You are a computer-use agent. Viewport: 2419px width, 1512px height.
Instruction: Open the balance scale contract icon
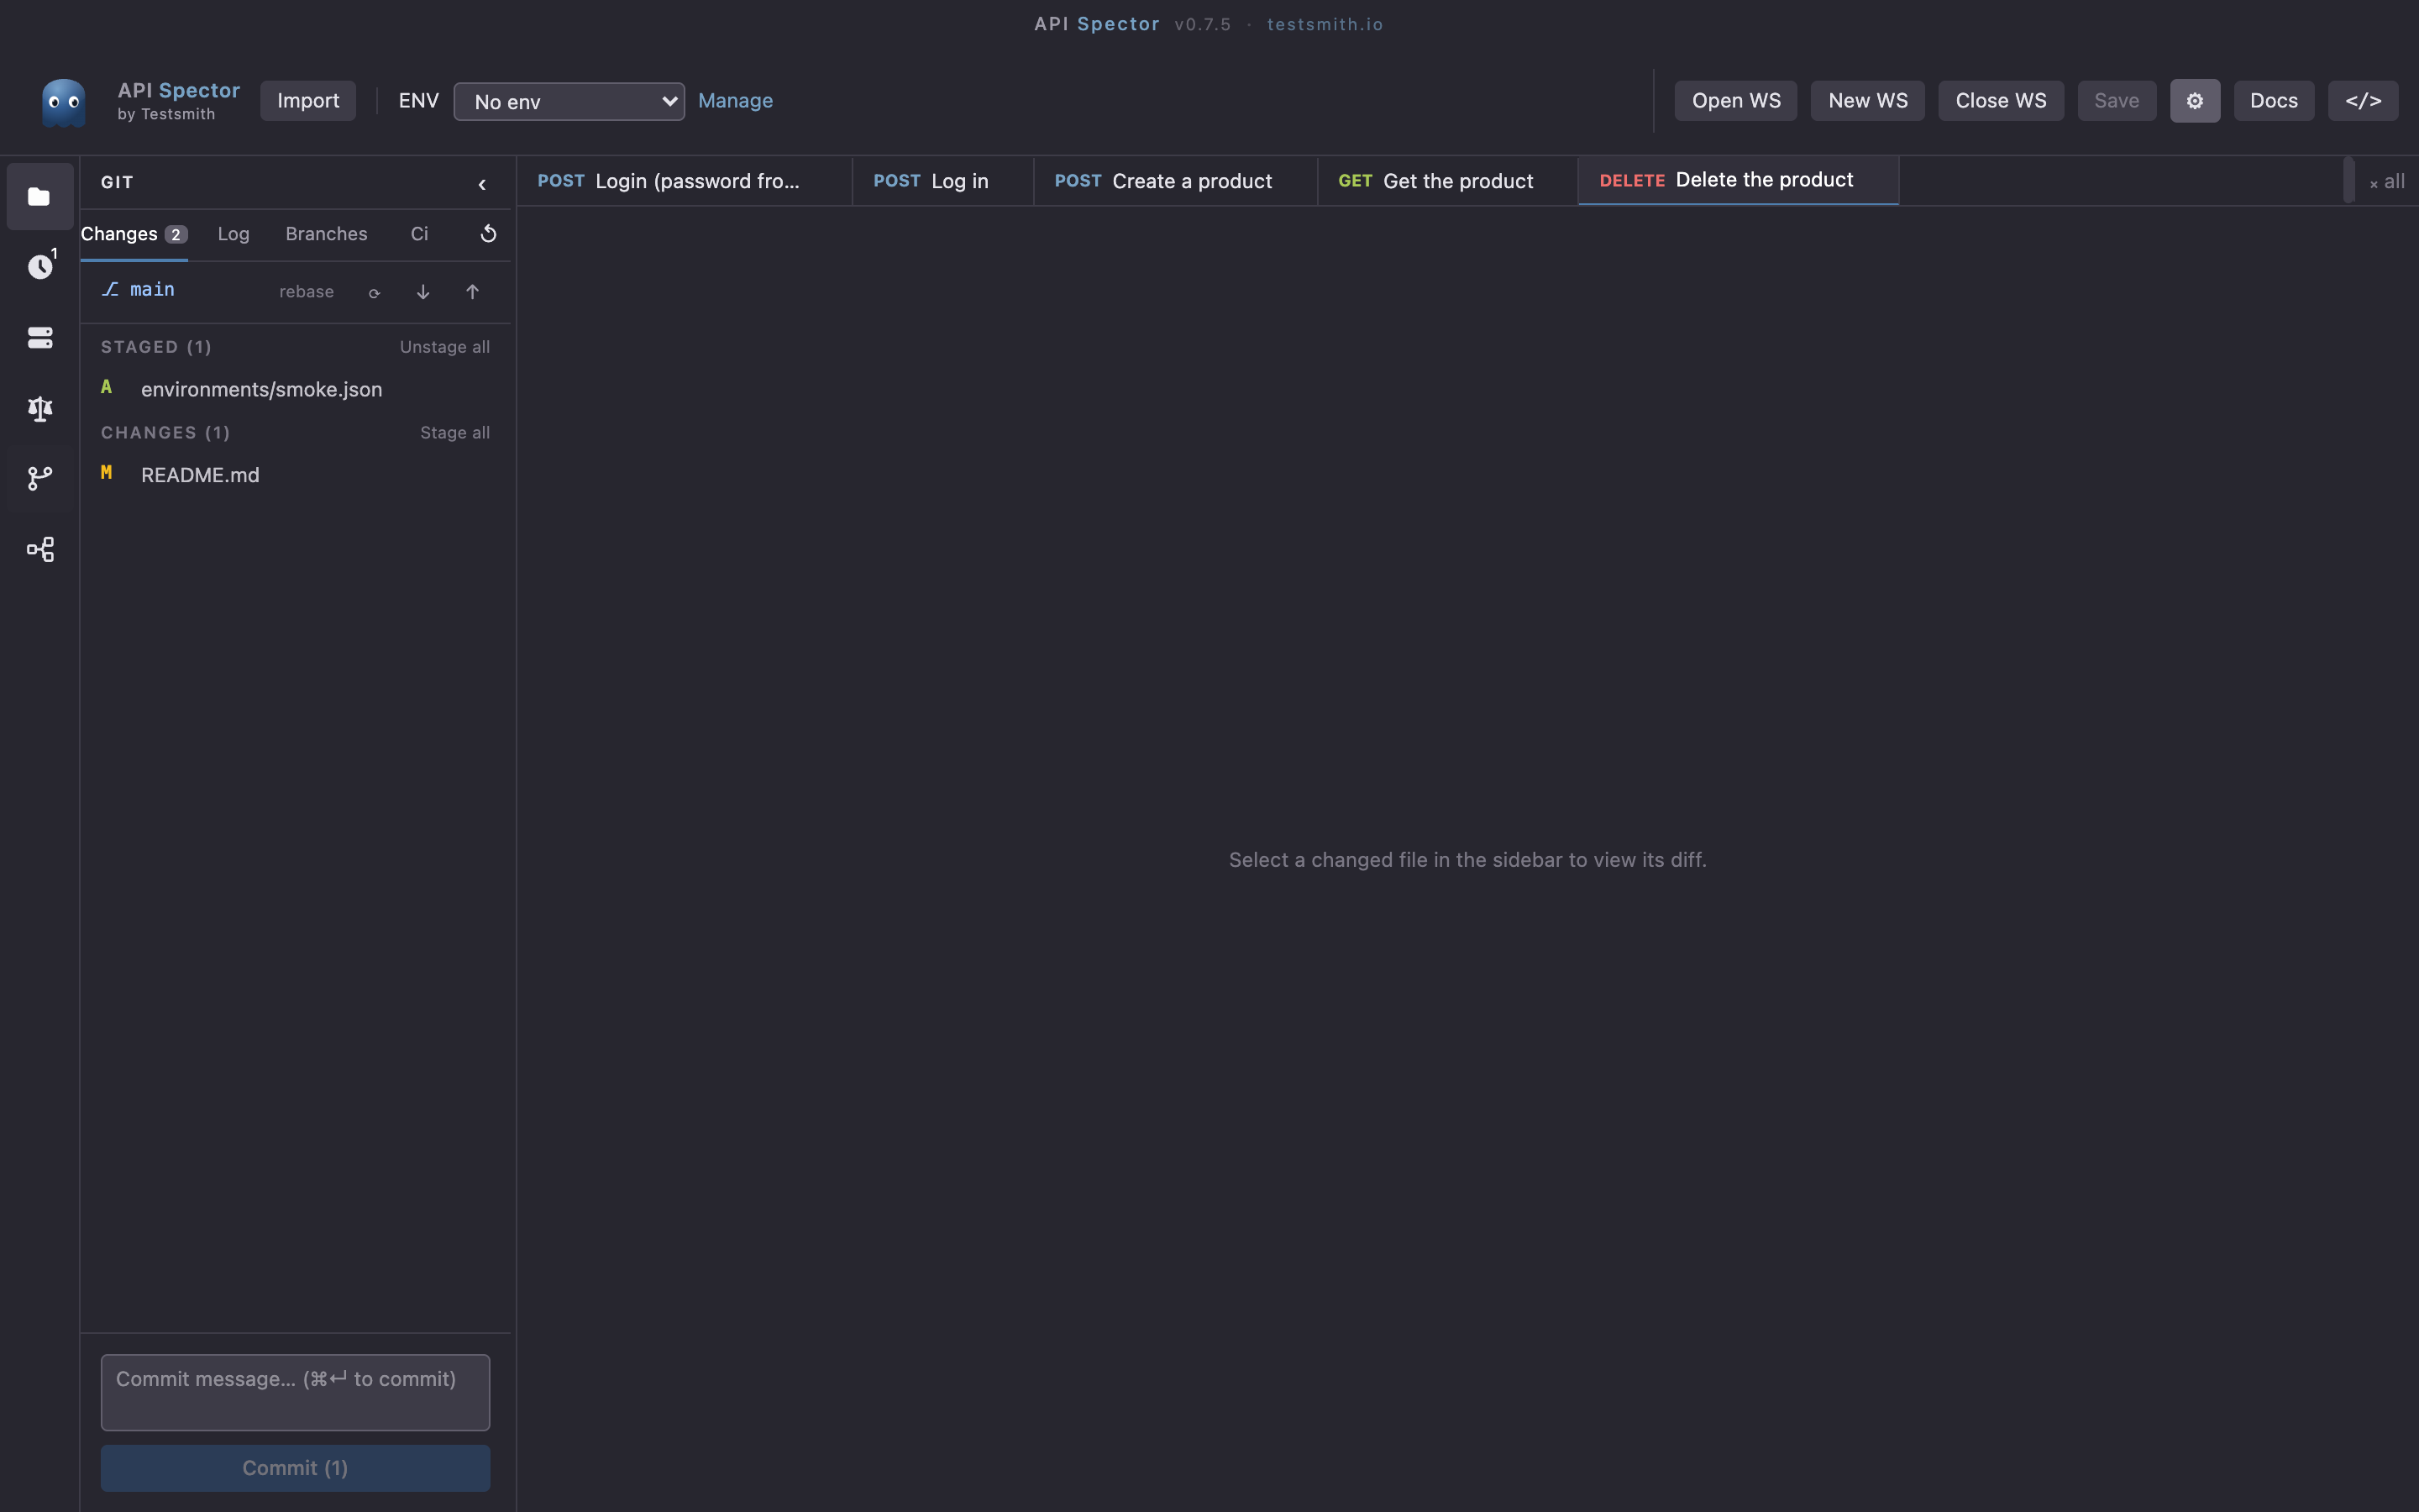(40, 408)
